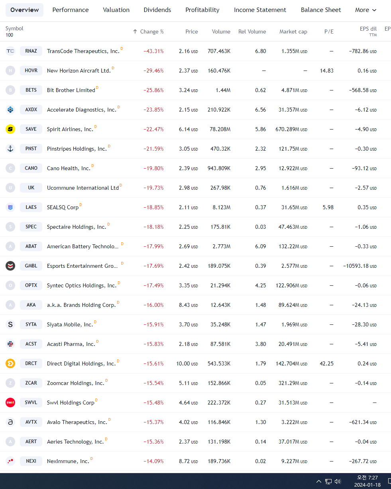Screen dimensions: 391x489
Task: Click the Zoomcar Z logo icon
Action: pos(10,383)
